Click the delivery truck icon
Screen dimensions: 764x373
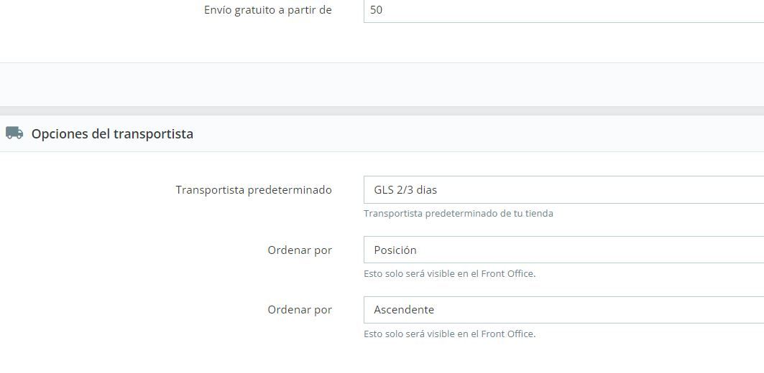pyautogui.click(x=14, y=133)
